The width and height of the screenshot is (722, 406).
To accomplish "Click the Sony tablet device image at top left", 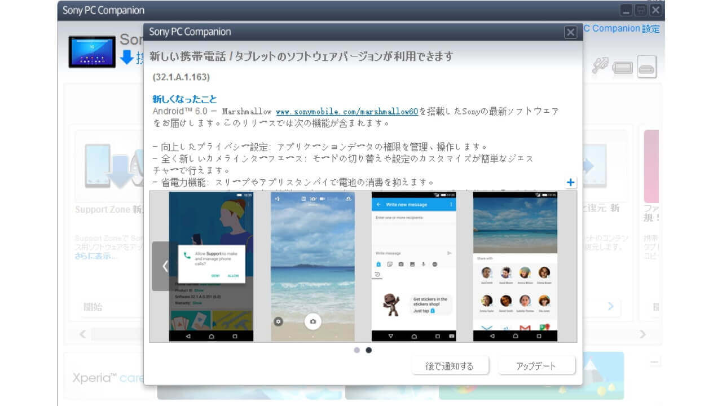I will tap(92, 52).
